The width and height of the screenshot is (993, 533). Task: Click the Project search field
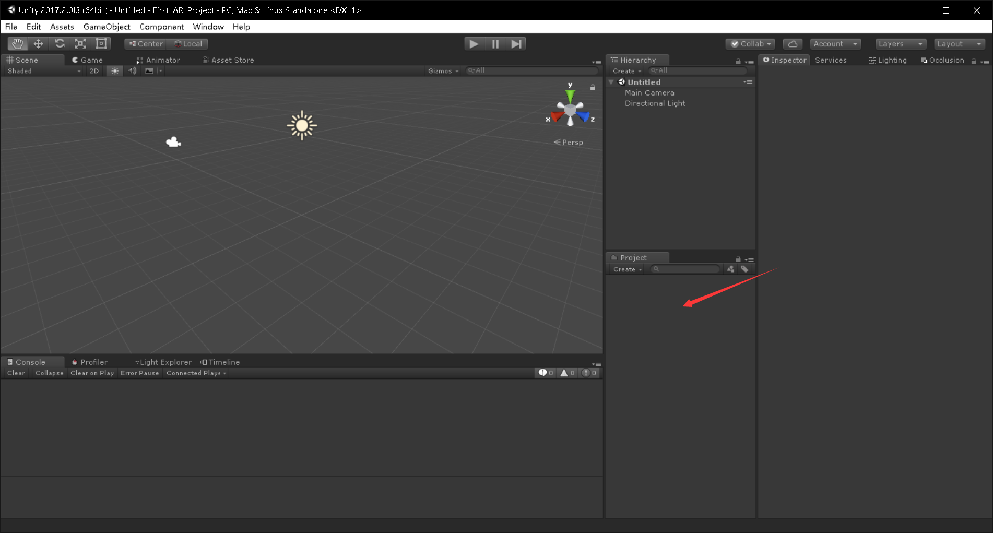685,269
